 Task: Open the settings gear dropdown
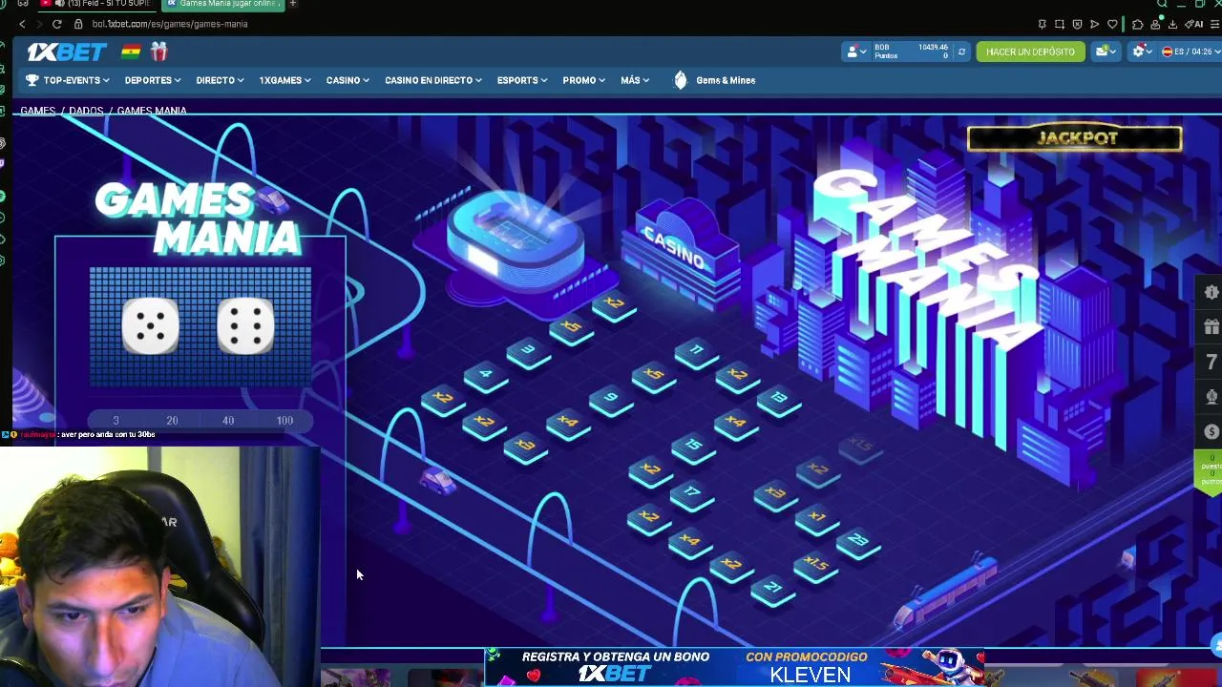click(1143, 52)
